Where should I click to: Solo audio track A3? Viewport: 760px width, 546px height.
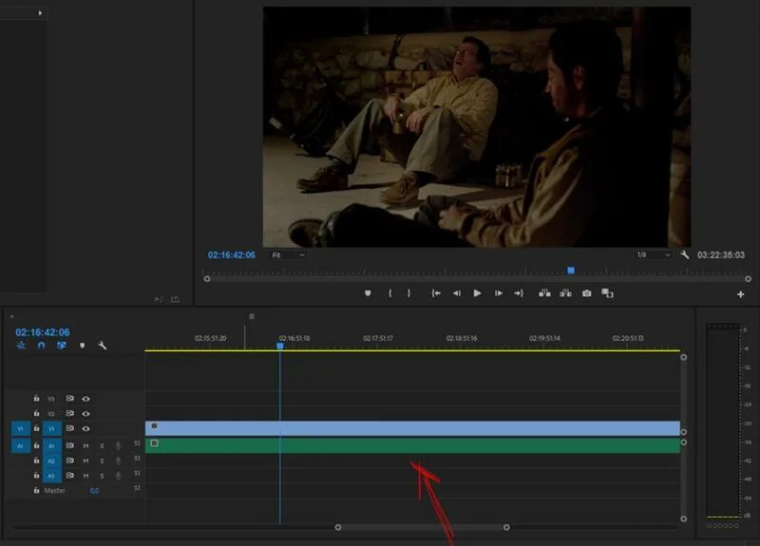[x=102, y=476]
